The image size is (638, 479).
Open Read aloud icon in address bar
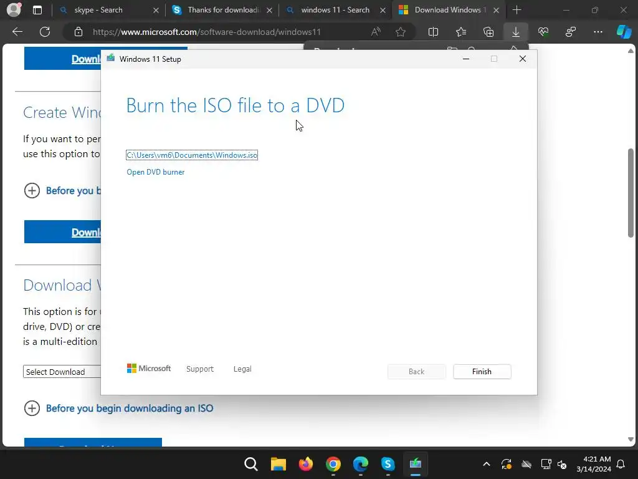pos(376,32)
